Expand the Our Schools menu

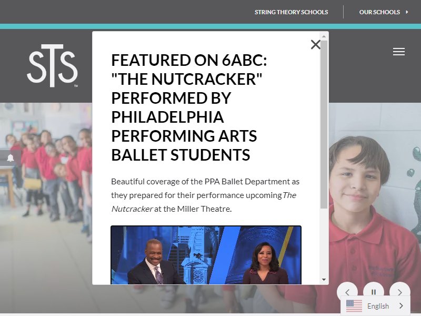point(384,12)
